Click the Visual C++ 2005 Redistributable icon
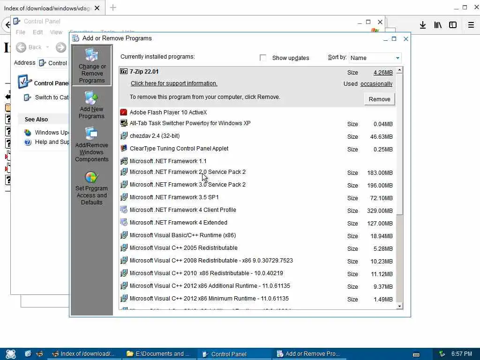480x360 pixels. tap(124, 248)
